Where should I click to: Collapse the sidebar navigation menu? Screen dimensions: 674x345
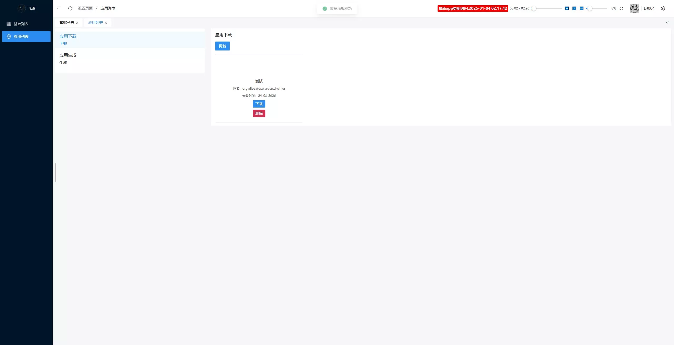[x=59, y=8]
